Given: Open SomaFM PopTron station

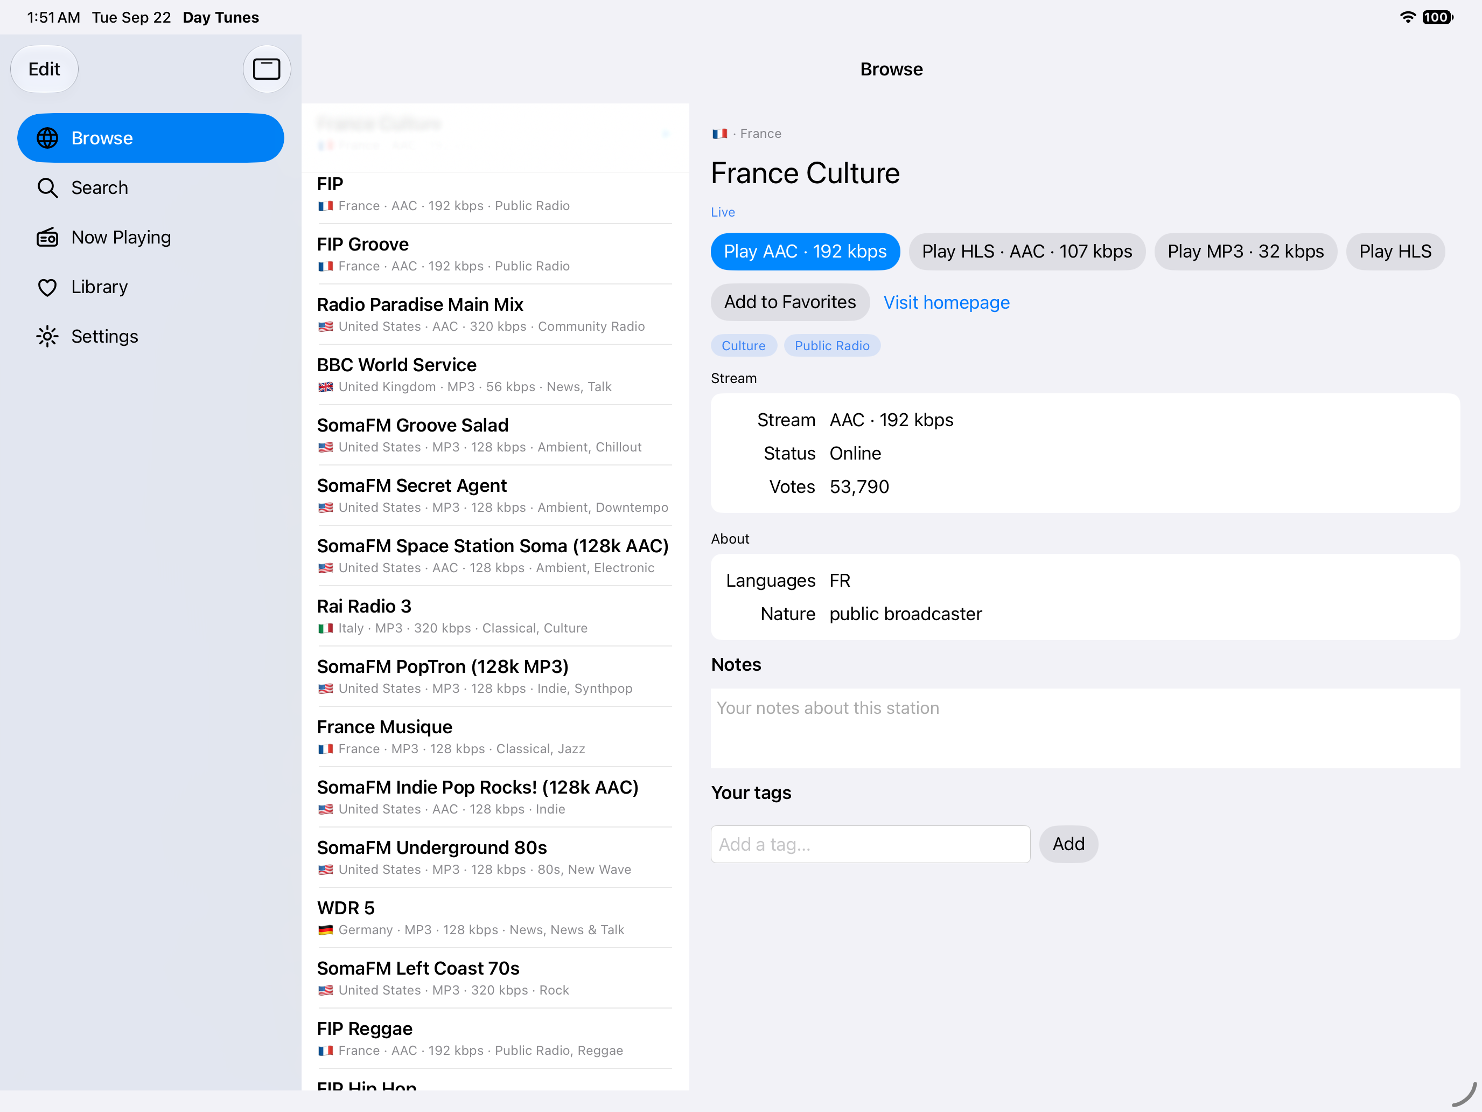Looking at the screenshot, I should click(495, 676).
